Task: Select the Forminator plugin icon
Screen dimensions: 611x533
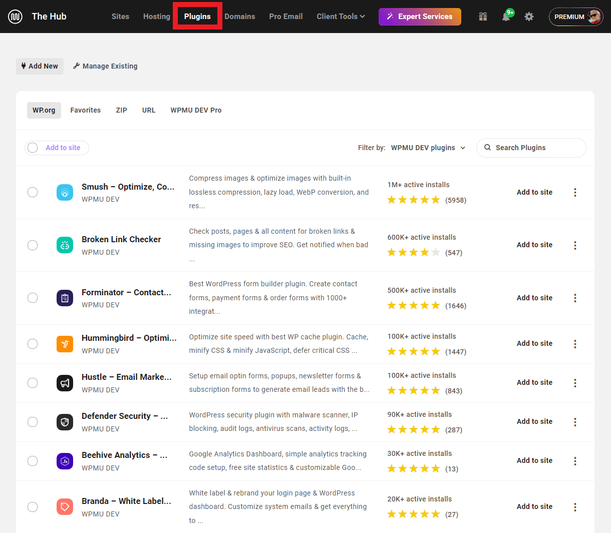Action: coord(65,298)
